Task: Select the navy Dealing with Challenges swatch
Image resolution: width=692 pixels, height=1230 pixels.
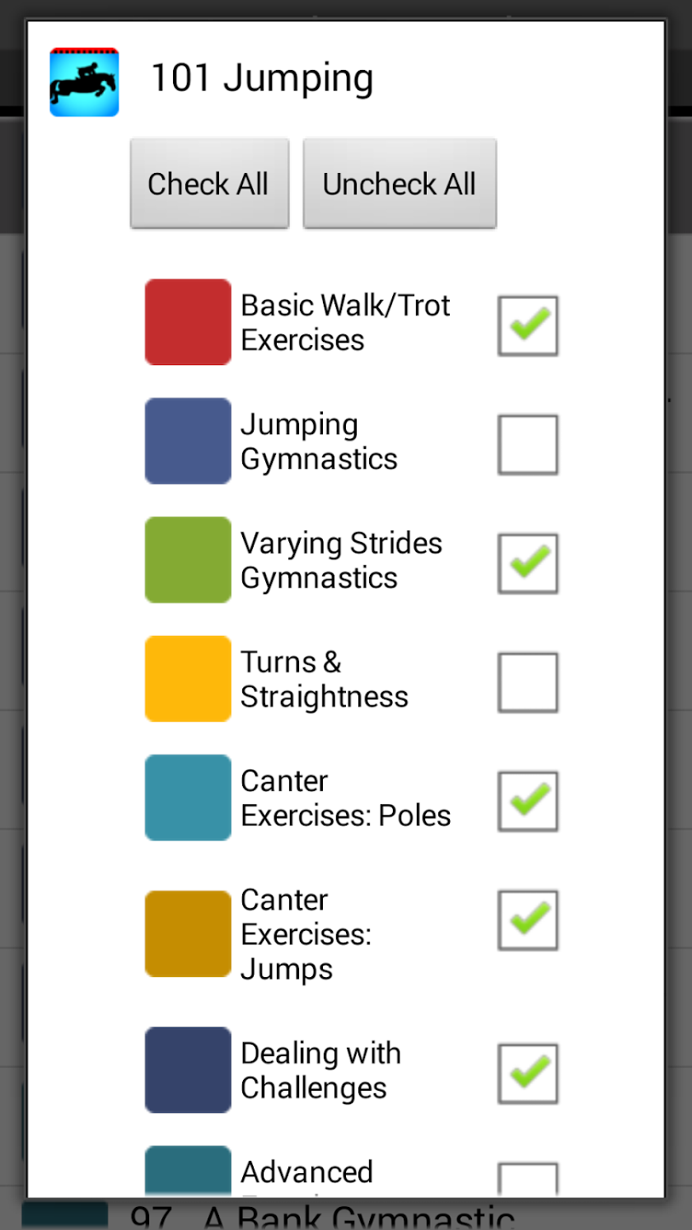Action: (x=188, y=1070)
